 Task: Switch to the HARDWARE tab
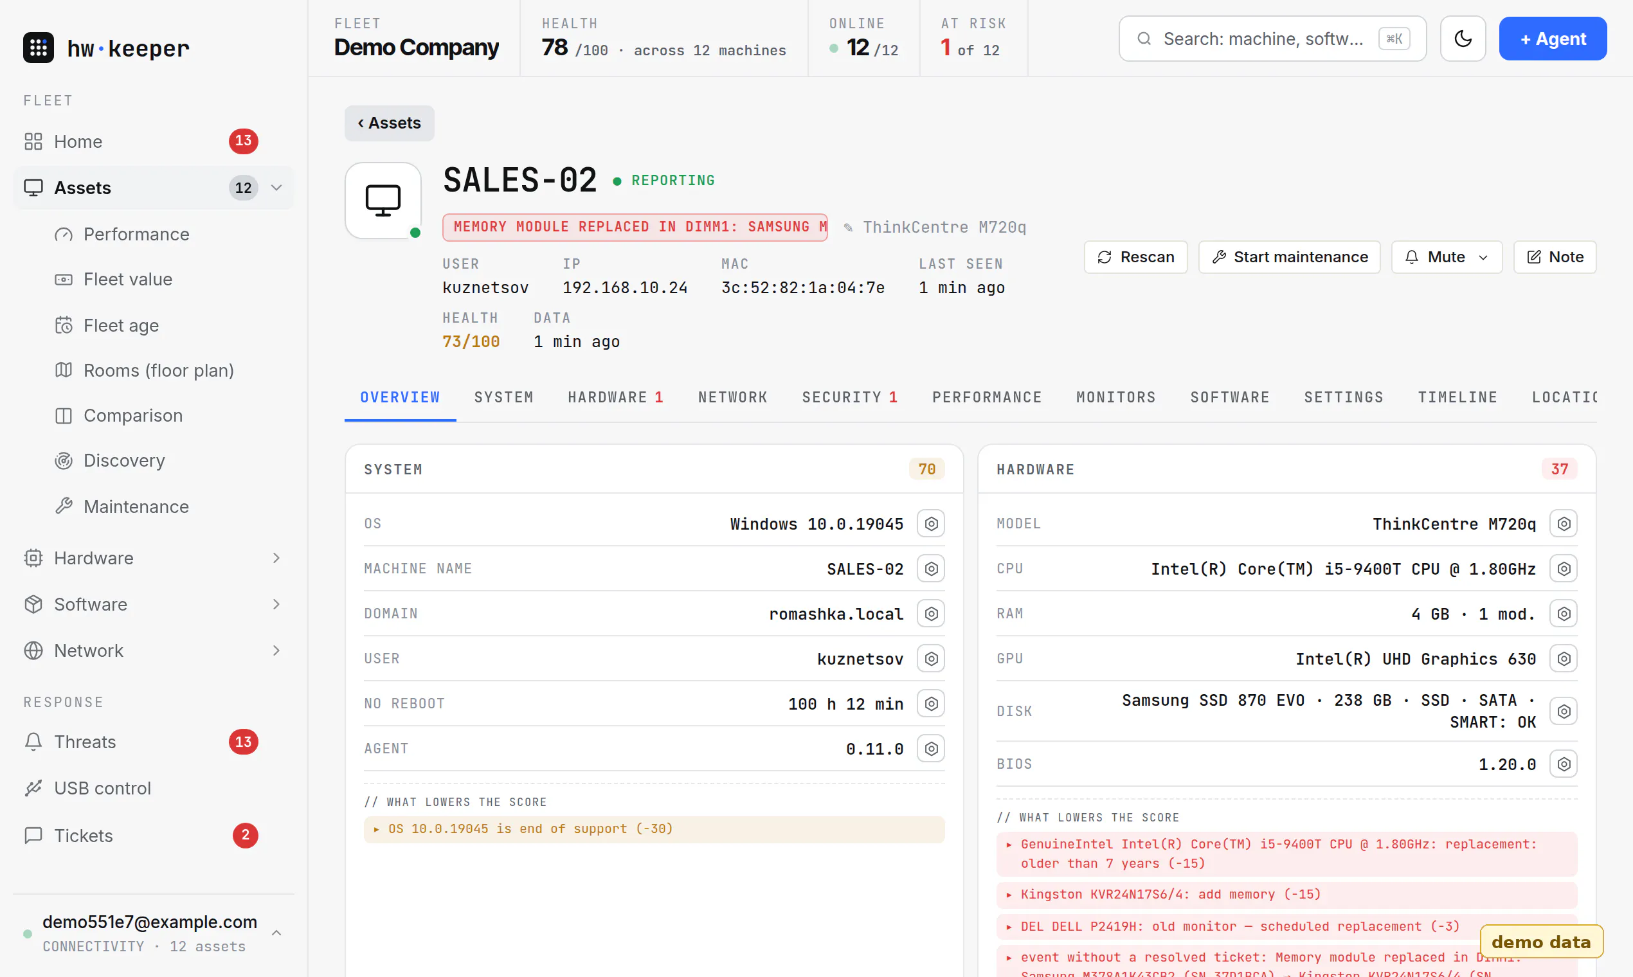(615, 397)
